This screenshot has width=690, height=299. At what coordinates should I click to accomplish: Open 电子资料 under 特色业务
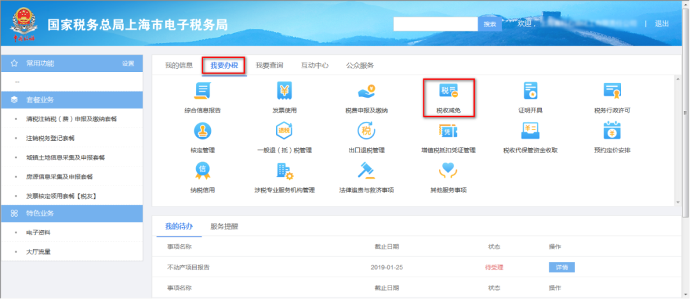pos(38,233)
